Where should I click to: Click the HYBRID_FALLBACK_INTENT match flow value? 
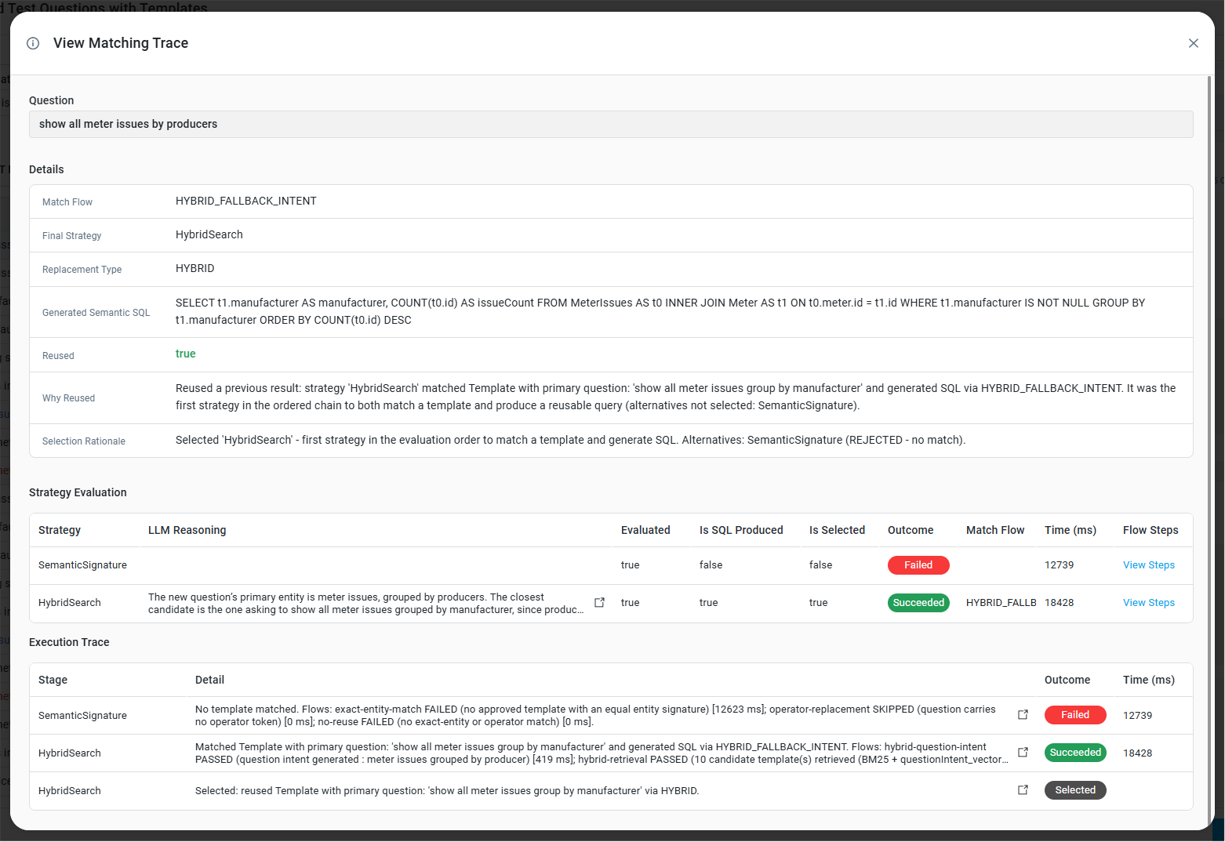246,201
